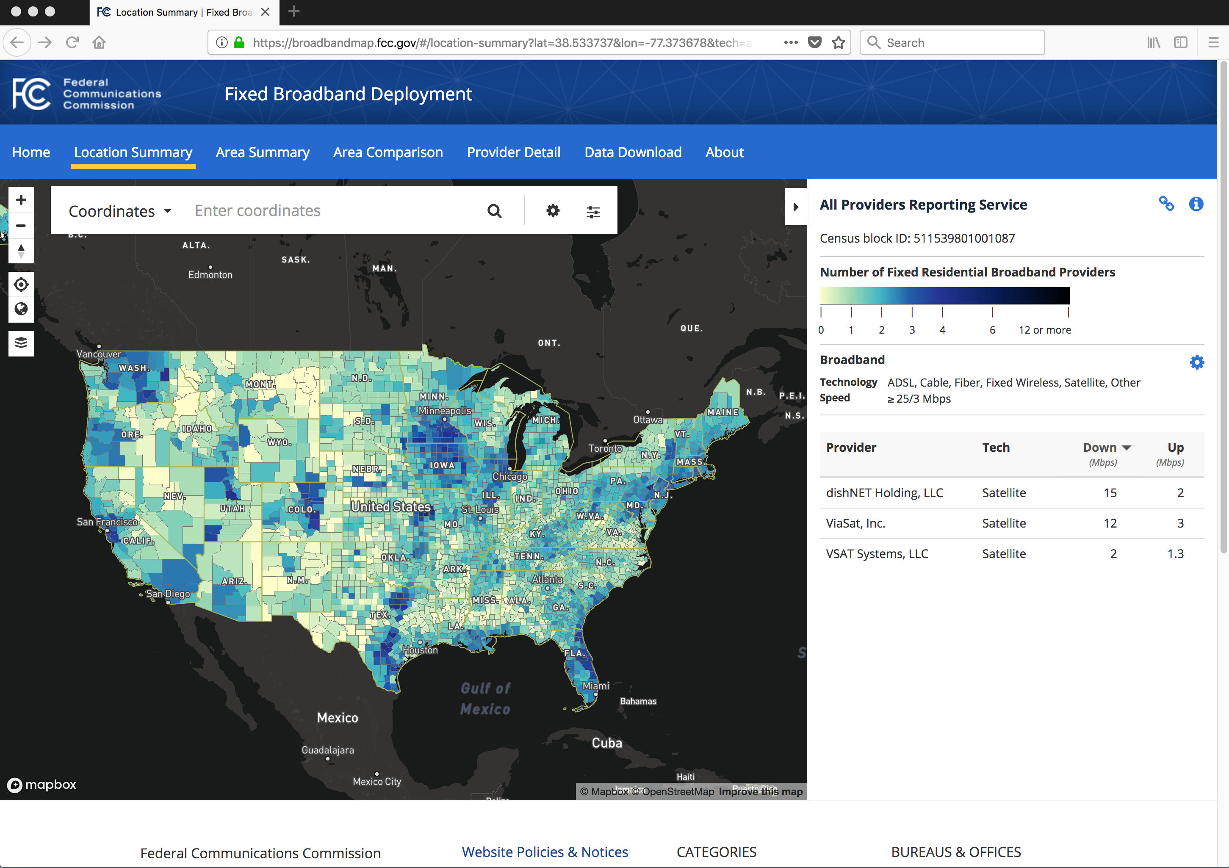The height and width of the screenshot is (868, 1229).
Task: Click the map zoom in plus button
Action: coord(21,200)
